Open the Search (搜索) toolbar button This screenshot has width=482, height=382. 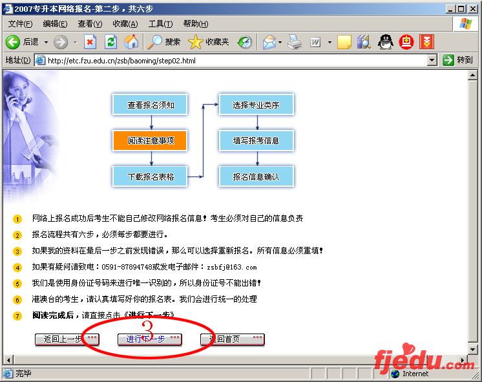tap(164, 42)
